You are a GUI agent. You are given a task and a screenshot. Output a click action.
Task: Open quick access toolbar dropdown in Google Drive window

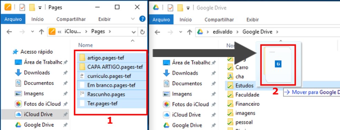coord(188,8)
